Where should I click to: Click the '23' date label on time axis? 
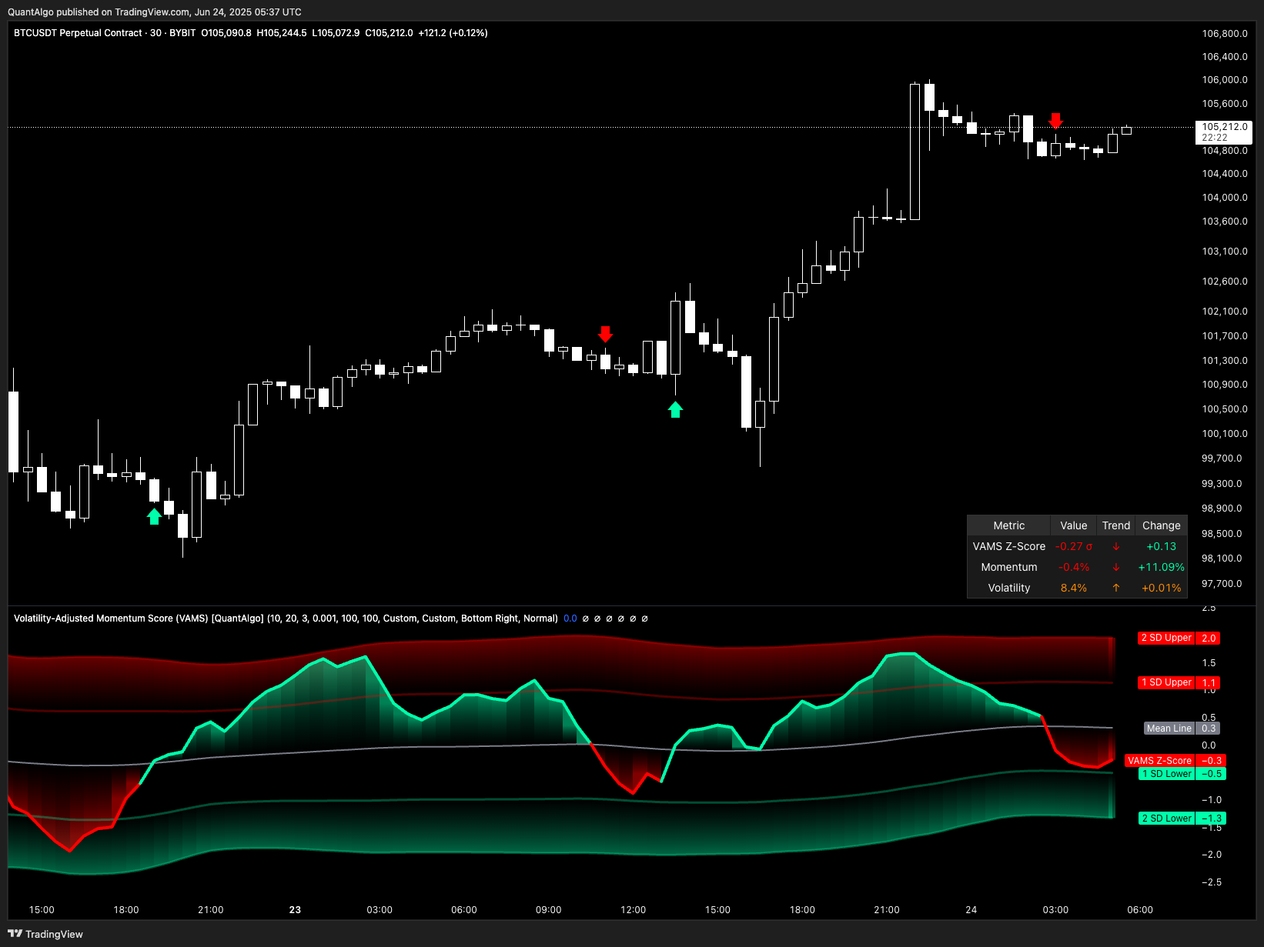[x=295, y=910]
